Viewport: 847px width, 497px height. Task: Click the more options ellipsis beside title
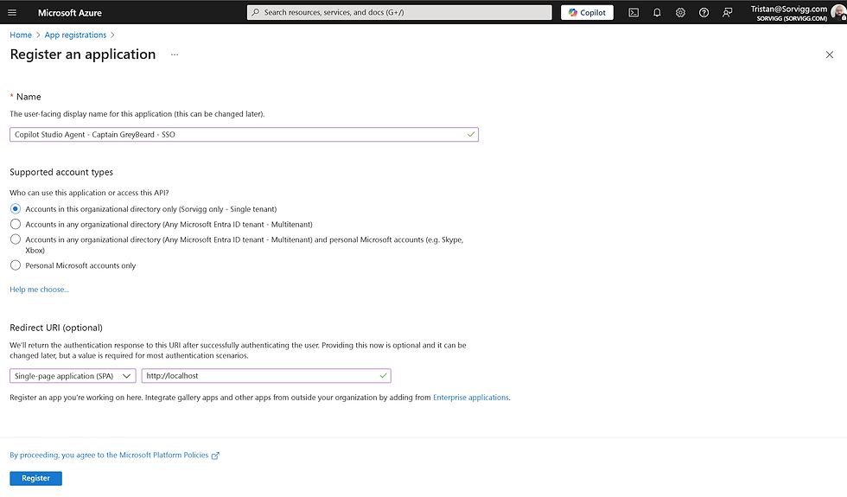(175, 54)
